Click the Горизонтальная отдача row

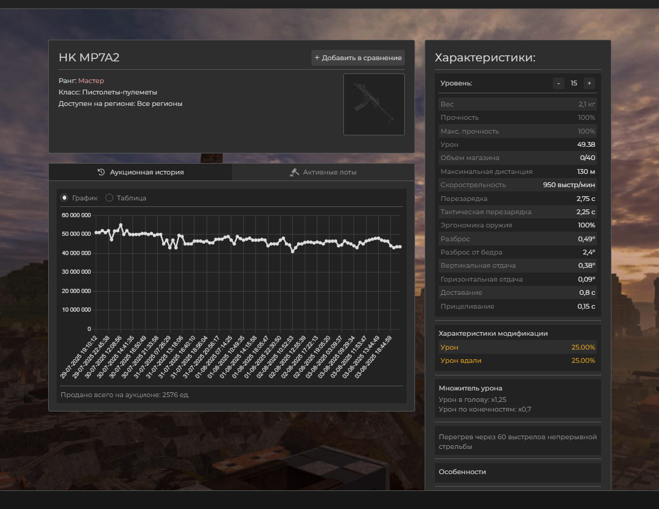(518, 279)
